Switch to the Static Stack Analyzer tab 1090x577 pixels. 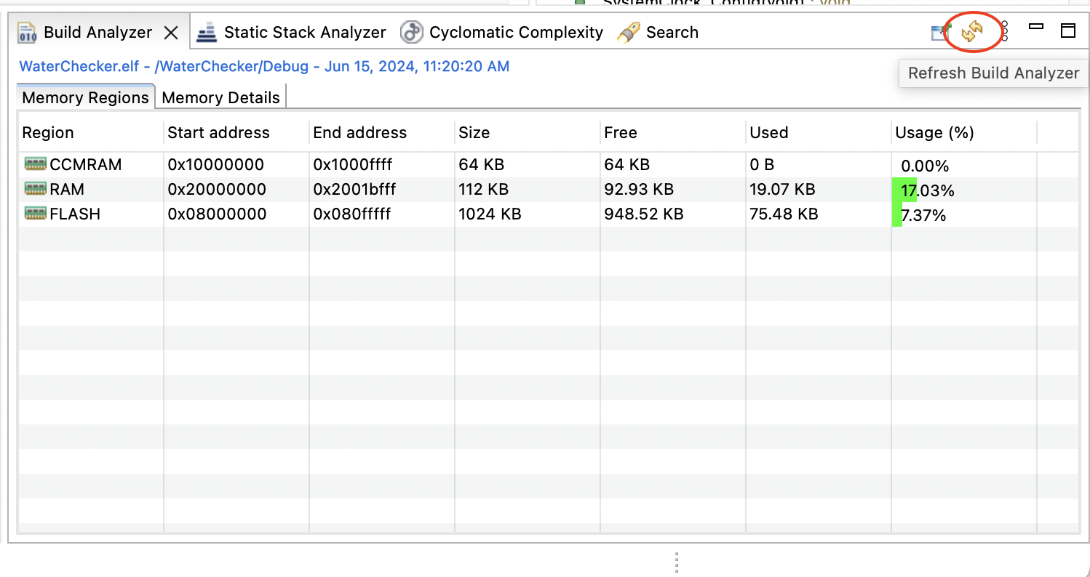pos(292,33)
